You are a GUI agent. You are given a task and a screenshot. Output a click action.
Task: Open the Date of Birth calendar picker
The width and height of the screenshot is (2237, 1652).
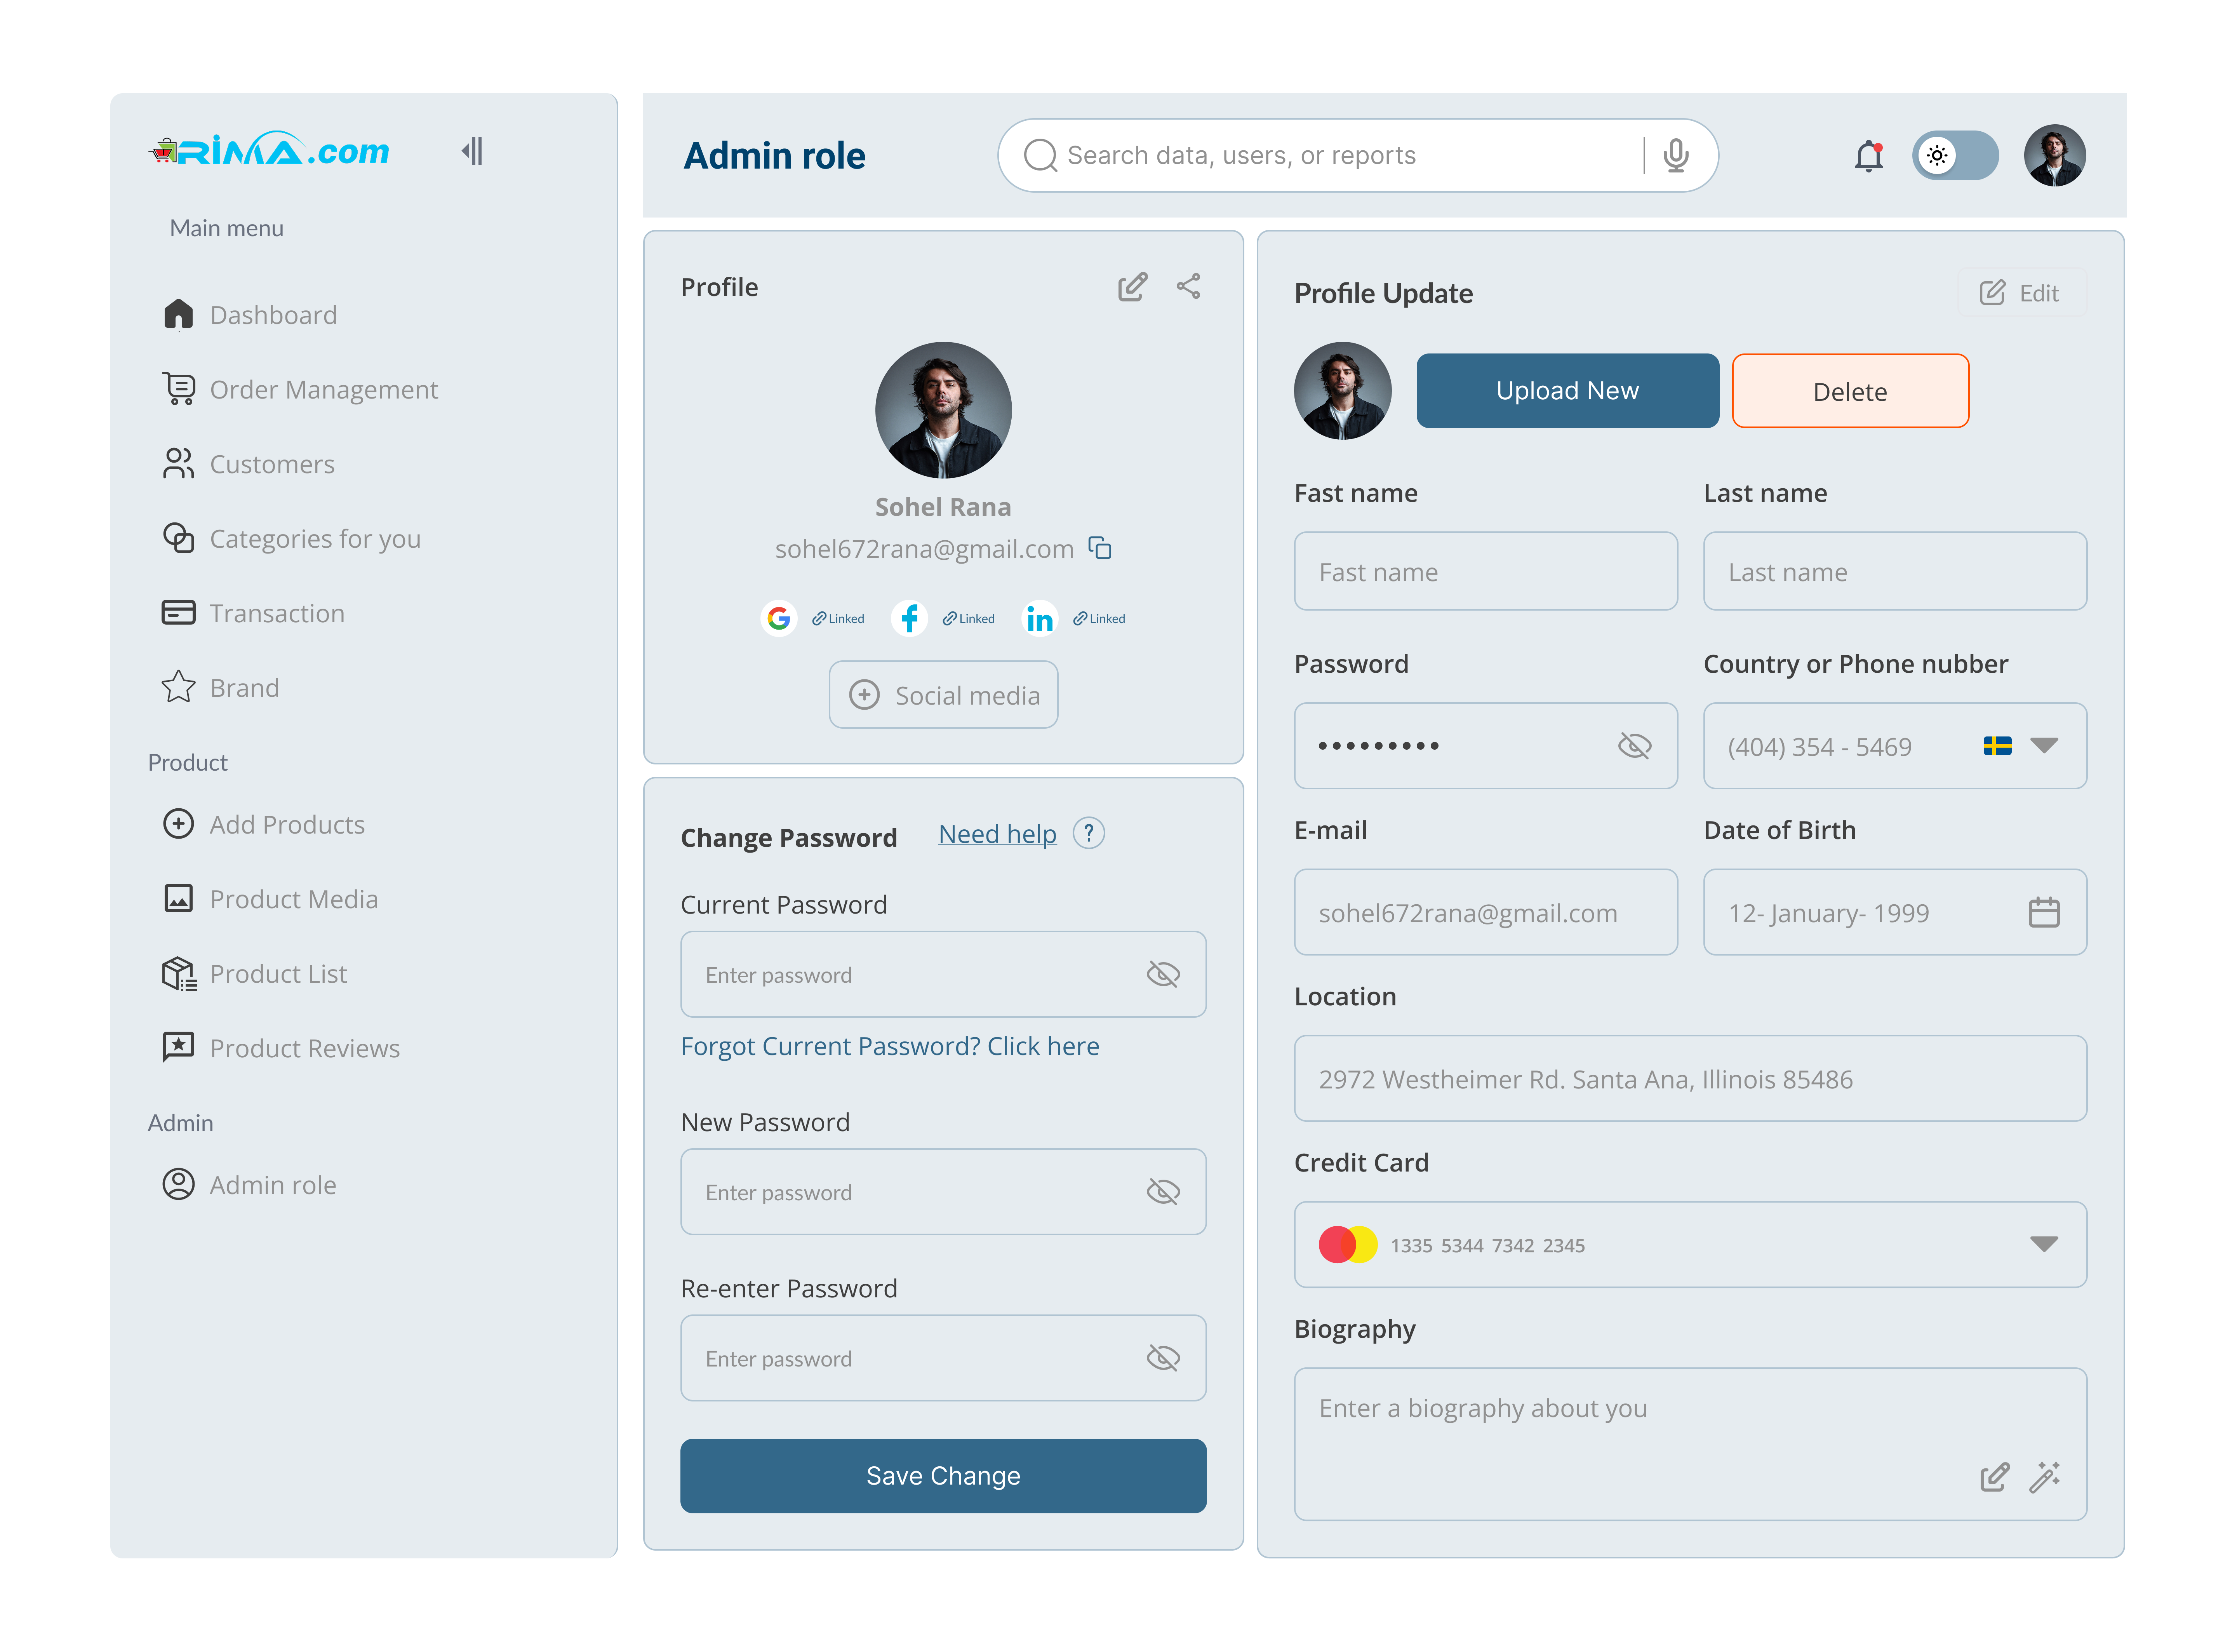[2044, 912]
